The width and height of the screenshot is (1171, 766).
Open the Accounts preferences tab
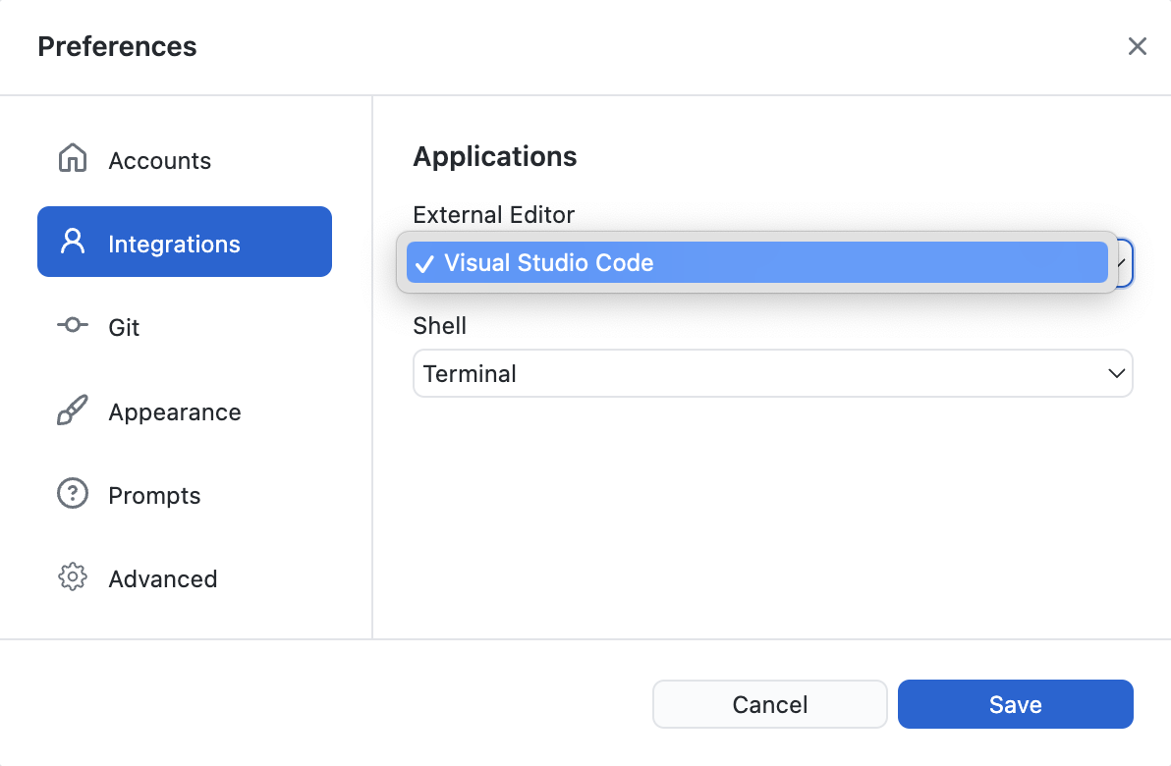(x=185, y=159)
